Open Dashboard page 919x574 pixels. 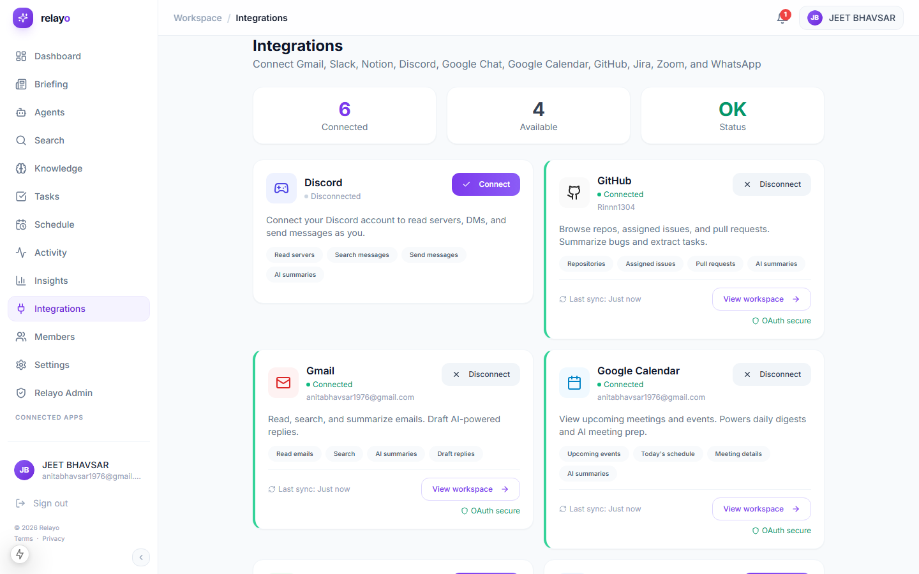coord(79,56)
